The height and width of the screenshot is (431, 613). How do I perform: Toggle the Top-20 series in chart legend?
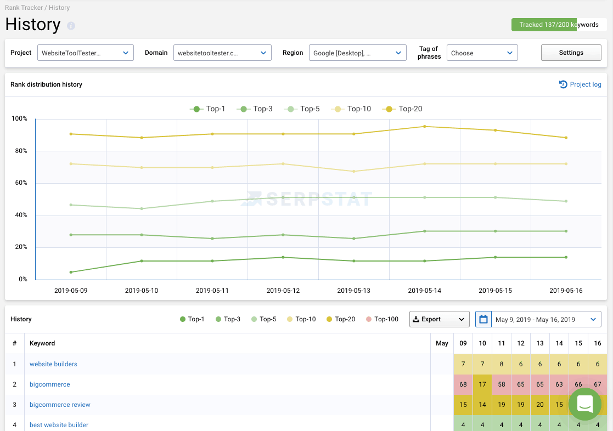pos(402,109)
